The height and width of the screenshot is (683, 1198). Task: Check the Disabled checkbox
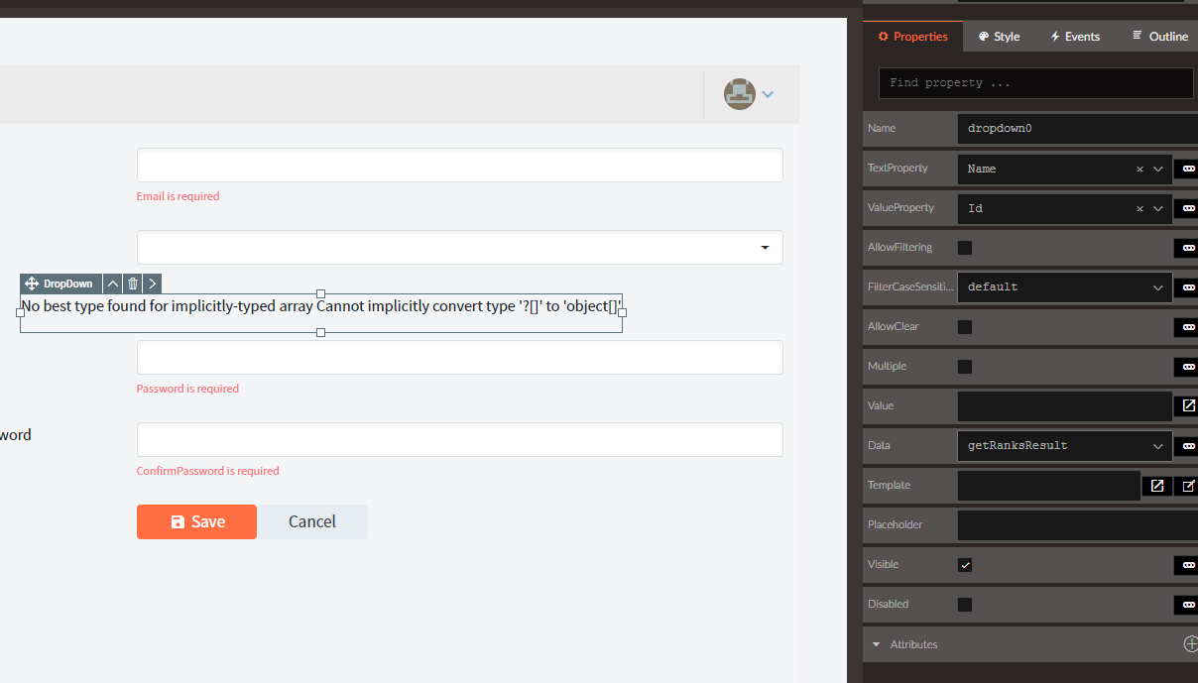point(965,604)
